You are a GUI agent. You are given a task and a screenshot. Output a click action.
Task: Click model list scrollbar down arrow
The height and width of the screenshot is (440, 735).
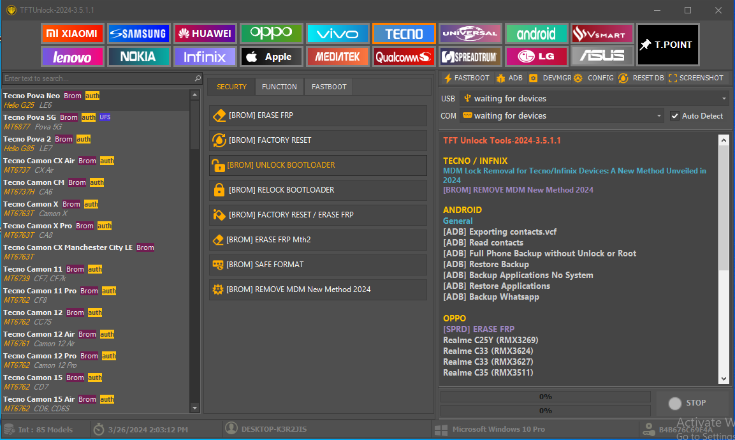coord(195,408)
